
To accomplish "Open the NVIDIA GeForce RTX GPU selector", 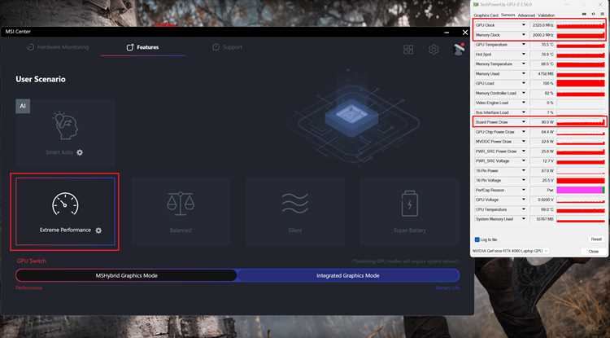I will [x=512, y=251].
